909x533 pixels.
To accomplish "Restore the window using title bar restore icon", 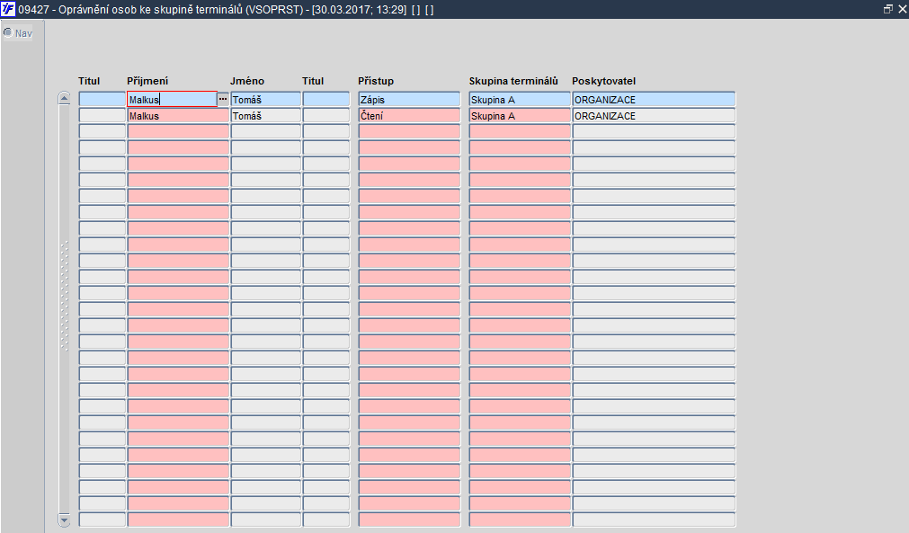I will pyautogui.click(x=887, y=9).
